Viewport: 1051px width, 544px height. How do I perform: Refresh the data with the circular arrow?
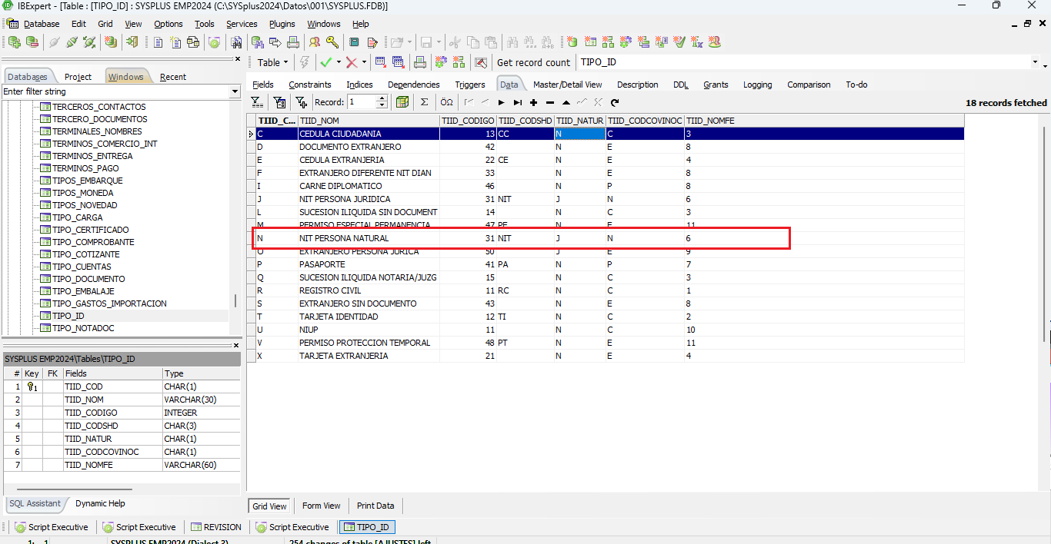point(615,102)
